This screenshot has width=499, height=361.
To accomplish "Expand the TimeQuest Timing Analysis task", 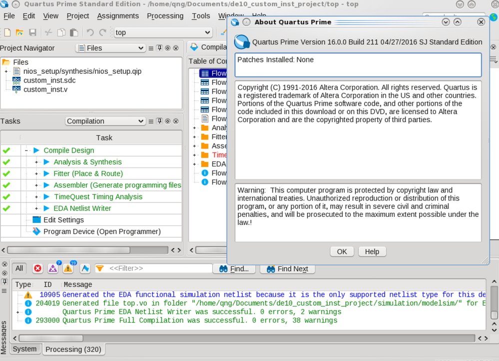I will coord(36,197).
